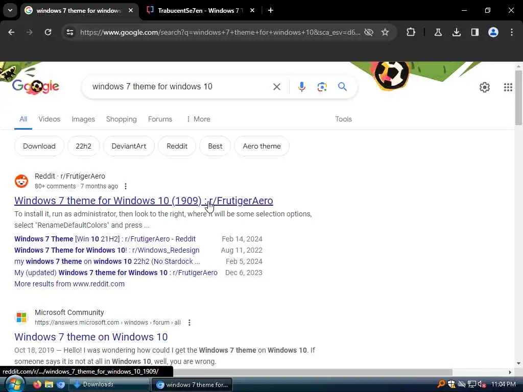Click the Reddit result favicon
The image size is (523, 392).
coord(21,181)
